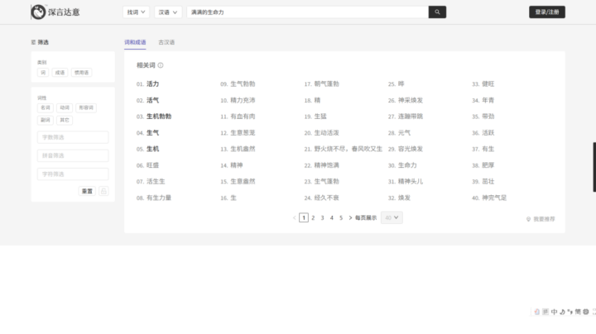Click the IME keyboard layout icon
596x334 pixels.
pos(546,312)
